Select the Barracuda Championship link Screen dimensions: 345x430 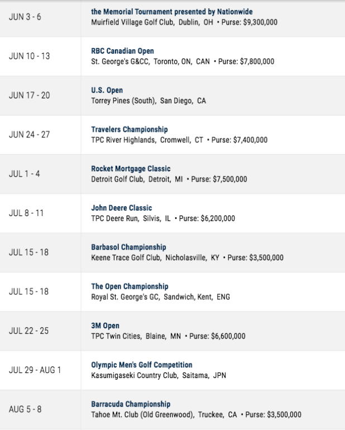pos(131,404)
